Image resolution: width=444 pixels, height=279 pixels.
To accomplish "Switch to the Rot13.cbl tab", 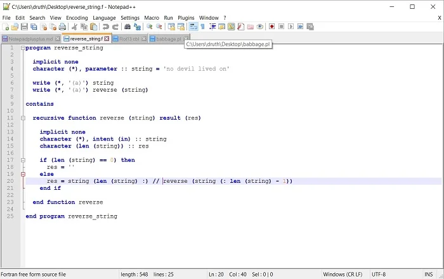I will click(129, 39).
